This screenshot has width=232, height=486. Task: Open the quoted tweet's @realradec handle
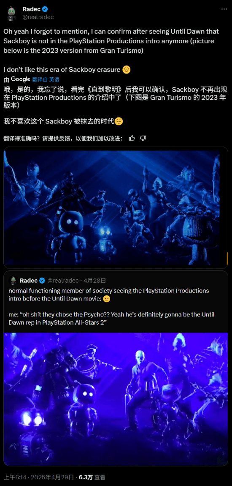(x=63, y=281)
